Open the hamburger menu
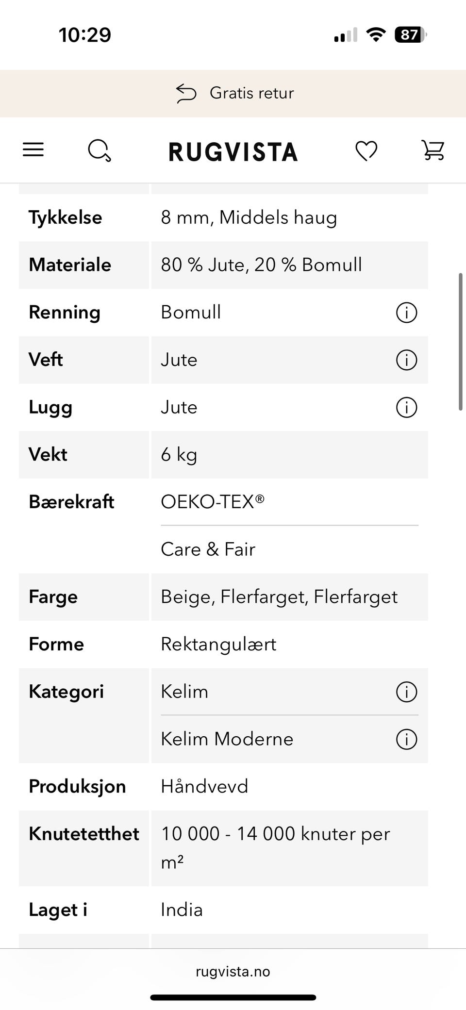Screen dimensions: 466x1010 (x=33, y=149)
